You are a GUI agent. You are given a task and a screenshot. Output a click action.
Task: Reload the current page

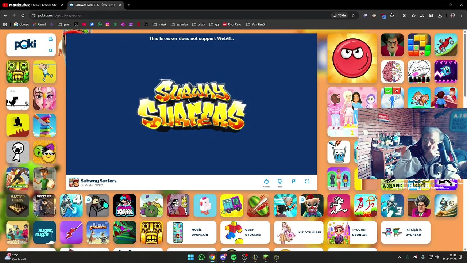click(23, 15)
